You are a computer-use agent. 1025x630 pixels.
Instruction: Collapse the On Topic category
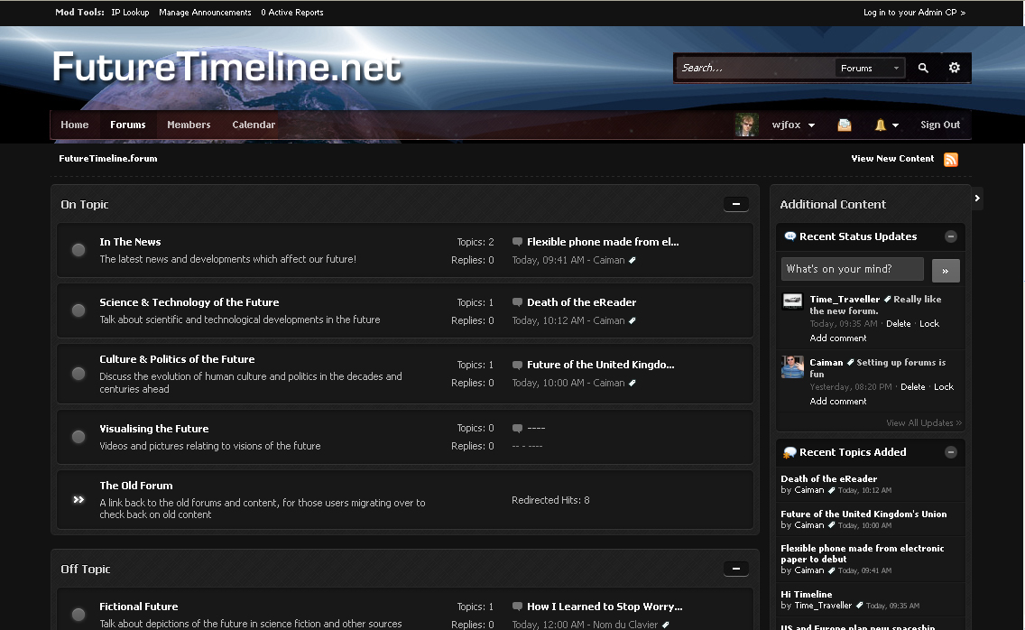click(x=736, y=204)
